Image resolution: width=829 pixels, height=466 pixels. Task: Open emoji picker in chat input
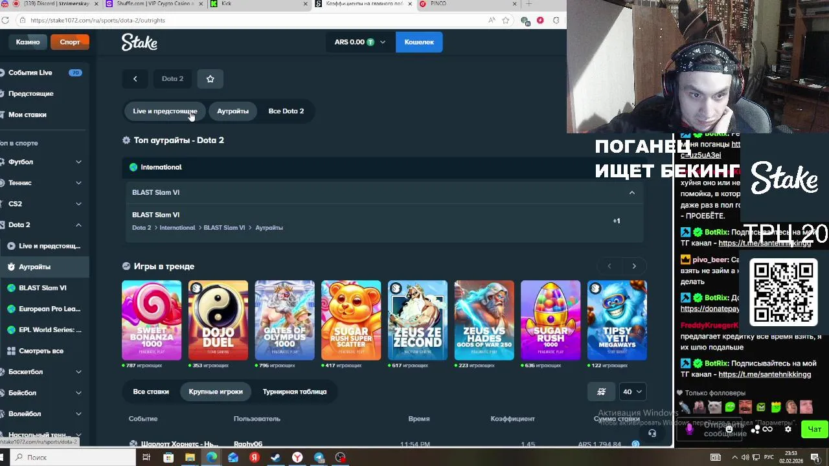pos(729,428)
